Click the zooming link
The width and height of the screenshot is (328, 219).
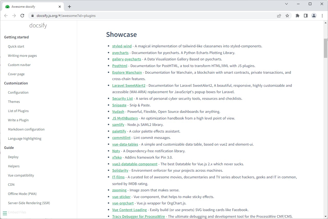[x=119, y=190]
